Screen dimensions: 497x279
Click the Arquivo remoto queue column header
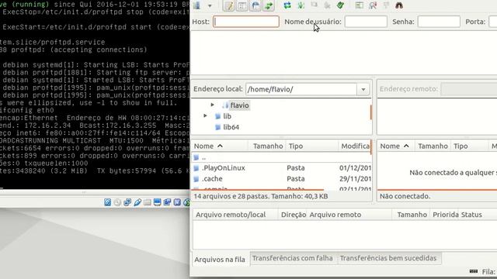point(349,215)
